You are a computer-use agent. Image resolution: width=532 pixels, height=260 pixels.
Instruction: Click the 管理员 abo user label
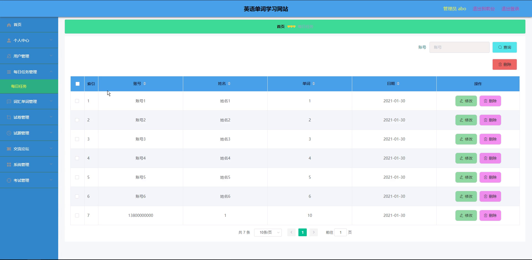click(x=454, y=9)
